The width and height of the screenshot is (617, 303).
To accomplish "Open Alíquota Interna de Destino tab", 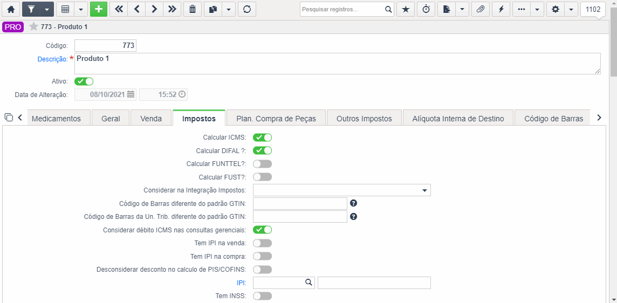I will (458, 119).
